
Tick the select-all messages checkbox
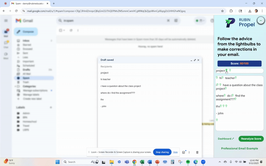(61, 30)
